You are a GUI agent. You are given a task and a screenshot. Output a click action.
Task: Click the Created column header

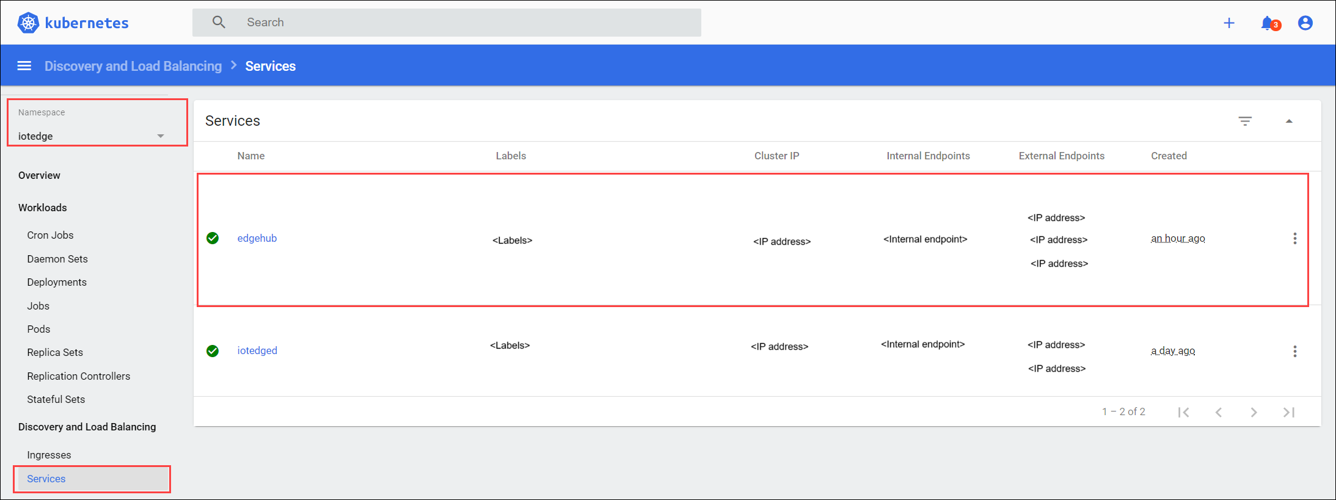point(1169,156)
